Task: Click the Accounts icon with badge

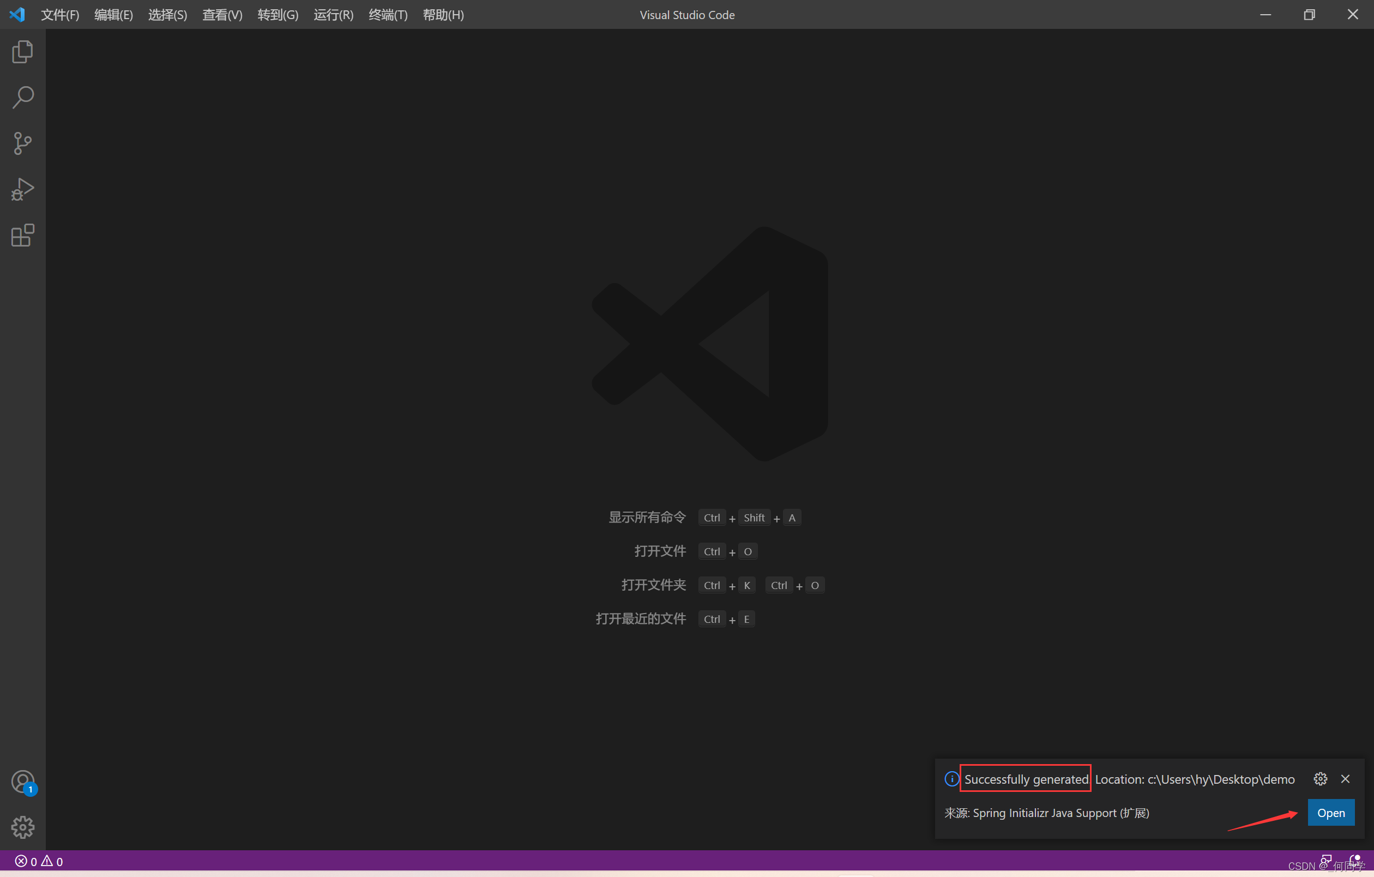Action: 23,782
